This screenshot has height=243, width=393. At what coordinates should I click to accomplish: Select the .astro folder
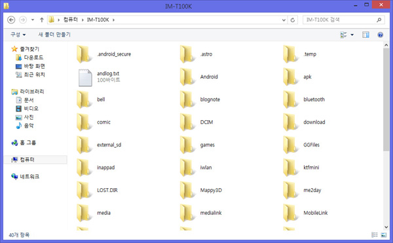tap(196, 54)
